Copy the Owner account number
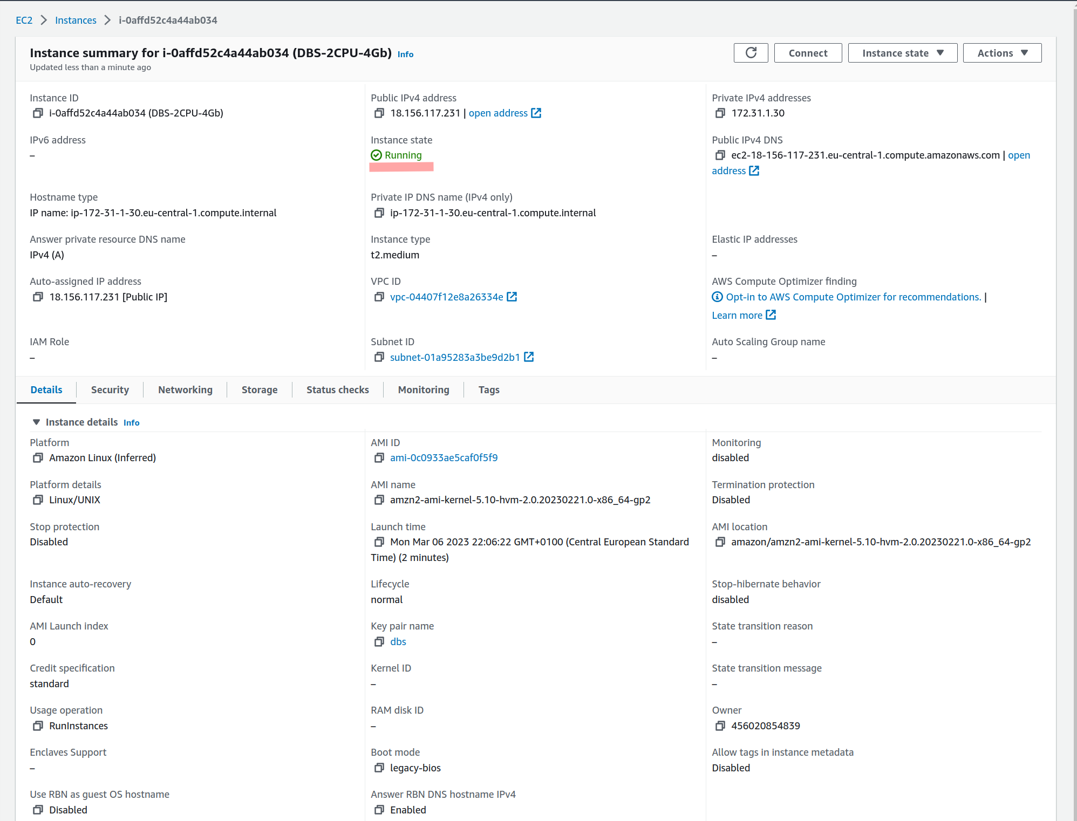Image resolution: width=1077 pixels, height=821 pixels. point(720,726)
